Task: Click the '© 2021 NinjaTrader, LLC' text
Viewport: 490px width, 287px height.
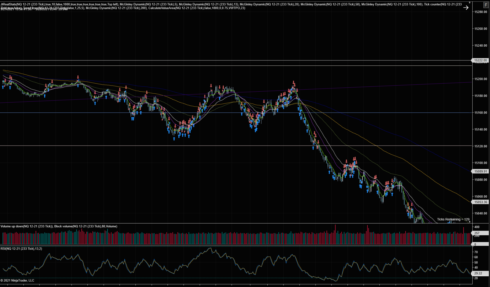Action: click(17, 280)
